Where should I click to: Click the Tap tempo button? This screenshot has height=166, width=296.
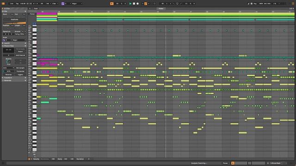[17, 4]
